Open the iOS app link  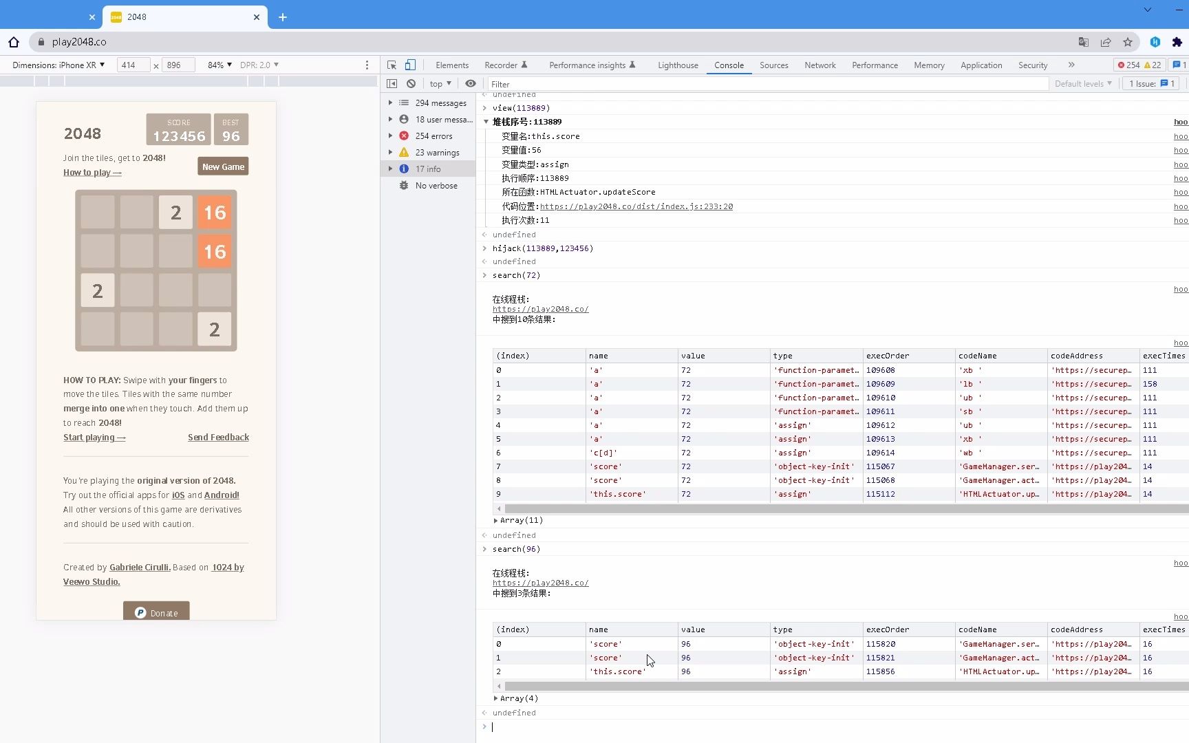[x=178, y=495]
